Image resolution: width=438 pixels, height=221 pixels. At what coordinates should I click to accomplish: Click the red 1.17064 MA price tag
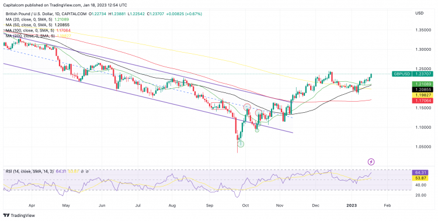click(422, 101)
